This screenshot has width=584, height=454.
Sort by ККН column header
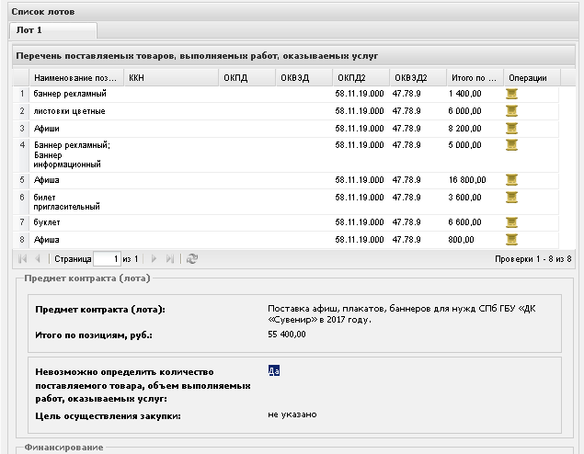[171, 78]
